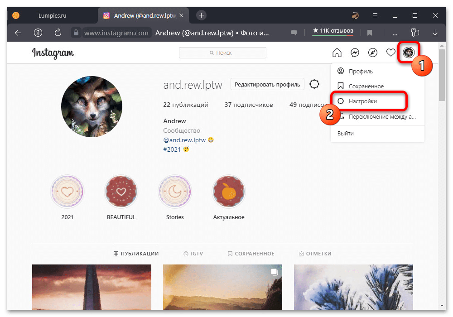Click the profile avatar in navbar

pos(409,53)
